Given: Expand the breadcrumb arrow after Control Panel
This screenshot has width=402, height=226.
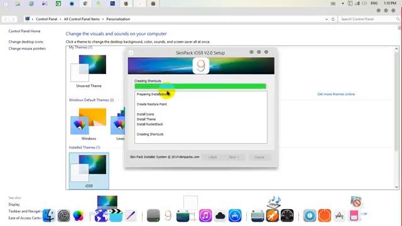Looking at the screenshot, I should tap(60, 19).
